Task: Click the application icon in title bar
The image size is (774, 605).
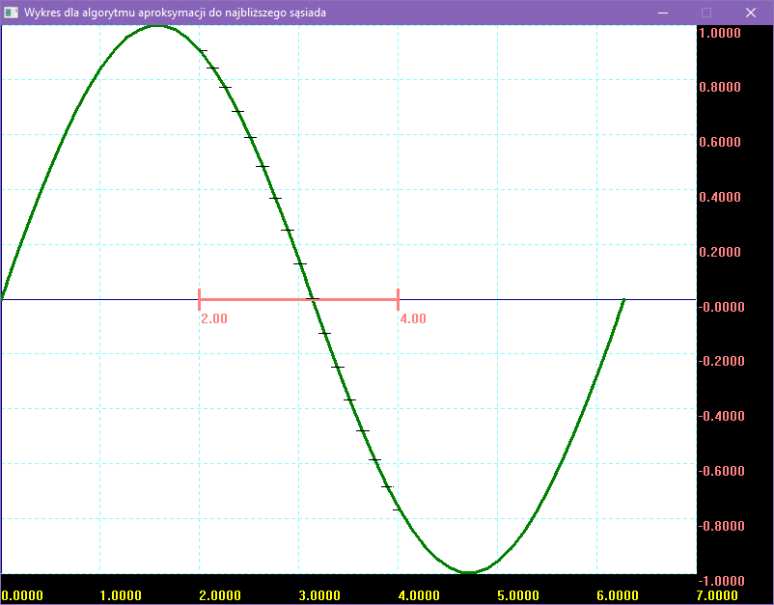Action: 12,13
